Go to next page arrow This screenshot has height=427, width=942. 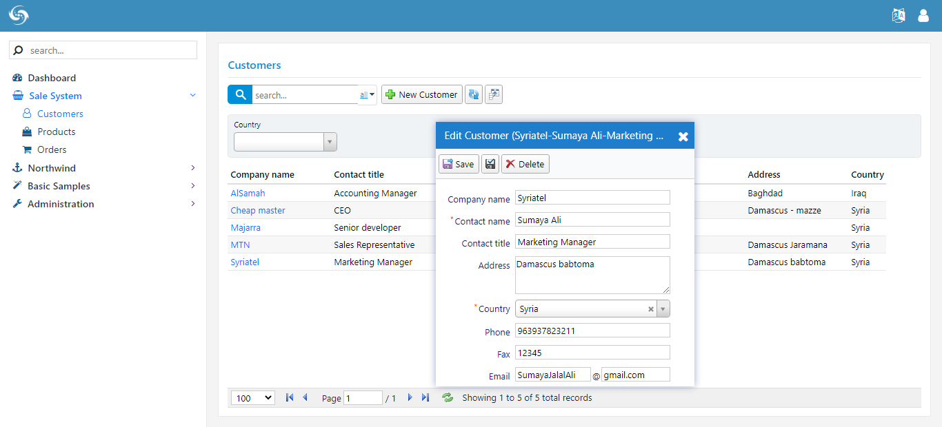[x=410, y=397]
